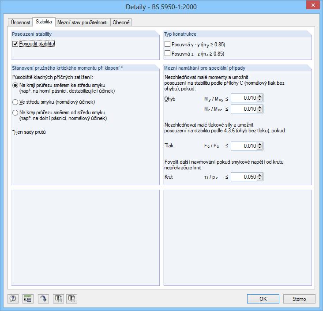Select the 'Ve středu smyku' radio option

tap(15, 102)
